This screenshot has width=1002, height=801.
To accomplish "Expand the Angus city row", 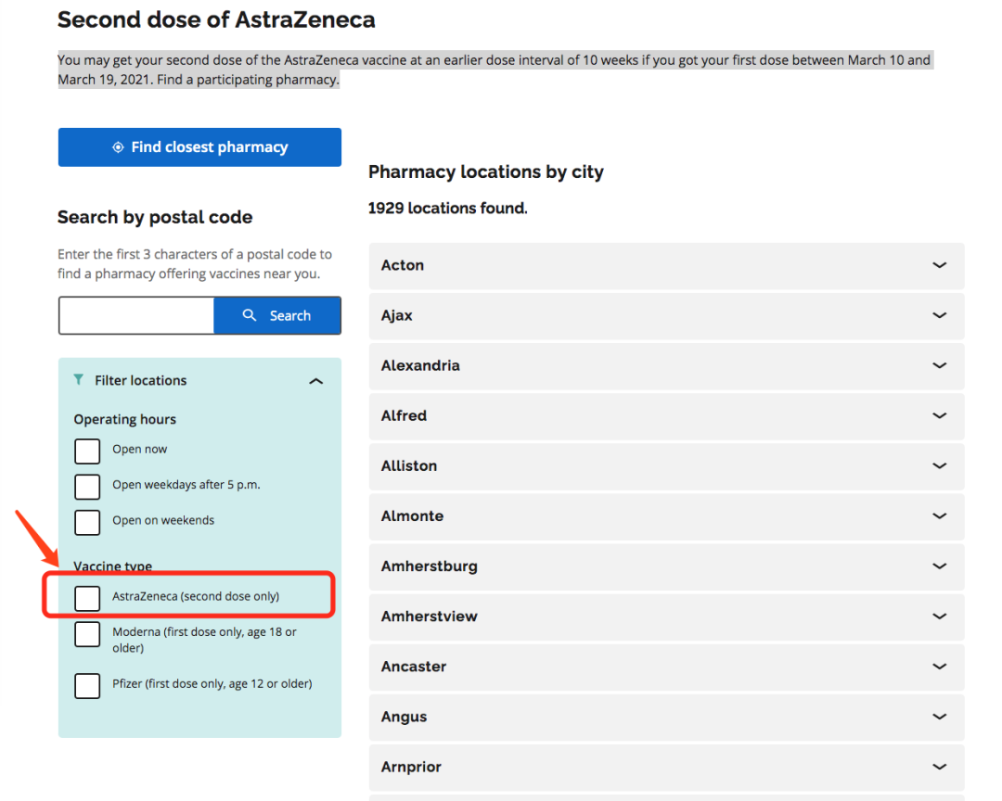I will pos(666,717).
